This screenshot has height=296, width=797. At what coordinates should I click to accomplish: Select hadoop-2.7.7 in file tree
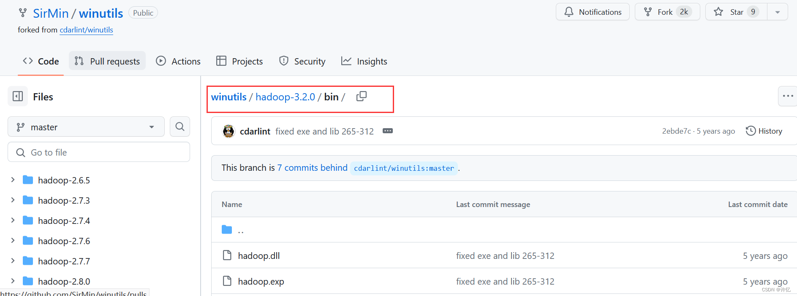tap(64, 261)
